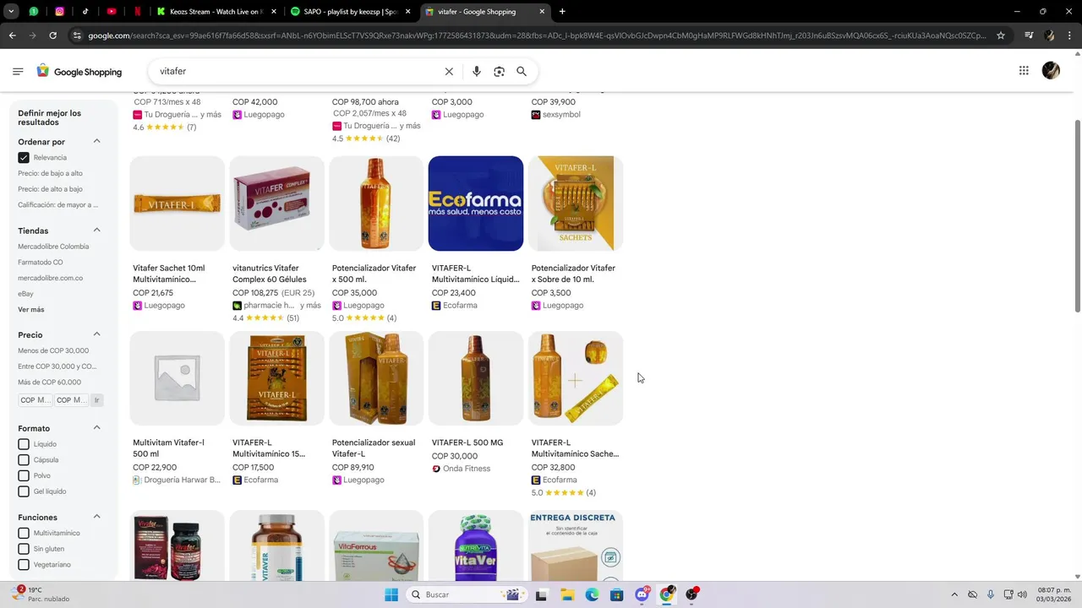Launch Microsoft Edge from taskbar
This screenshot has width=1082, height=608.
tap(592, 594)
